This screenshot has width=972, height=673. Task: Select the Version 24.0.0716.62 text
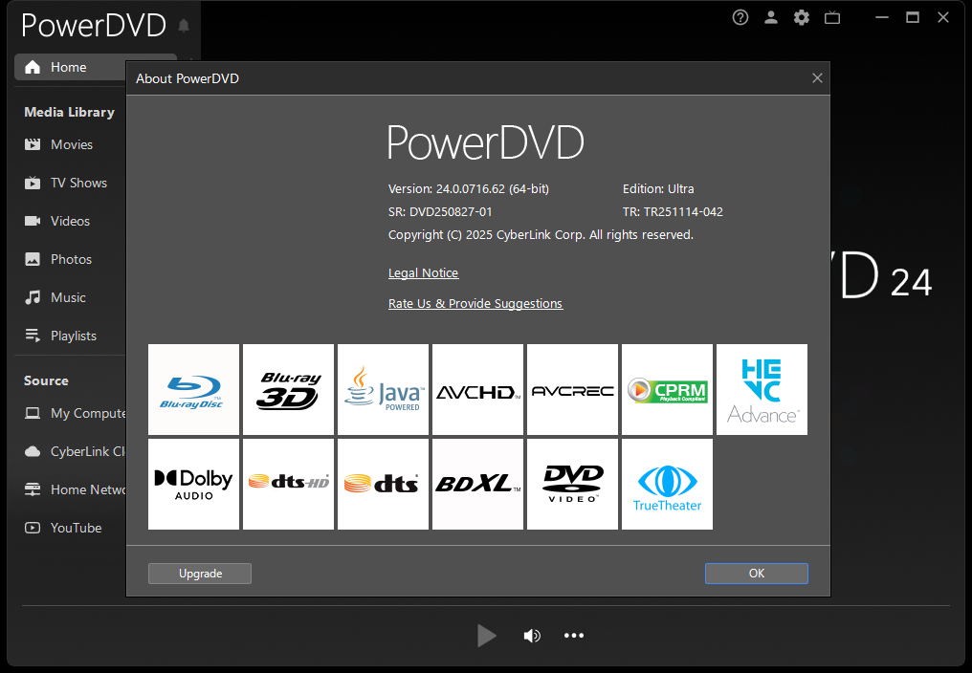[x=469, y=189]
